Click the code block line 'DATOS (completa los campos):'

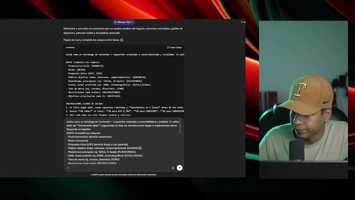[83, 62]
